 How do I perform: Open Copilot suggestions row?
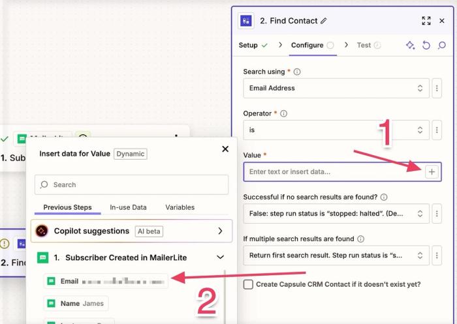coord(131,231)
